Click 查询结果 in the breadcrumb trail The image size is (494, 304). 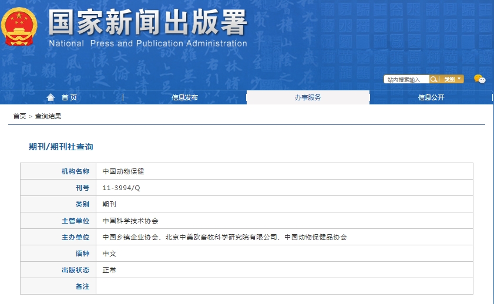[48, 116]
